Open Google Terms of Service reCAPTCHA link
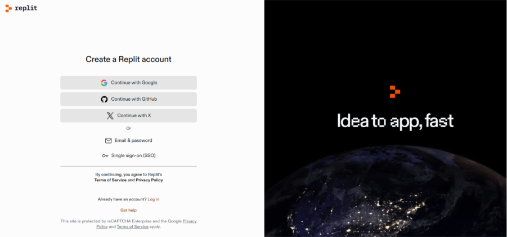The height and width of the screenshot is (237, 507). (x=132, y=226)
